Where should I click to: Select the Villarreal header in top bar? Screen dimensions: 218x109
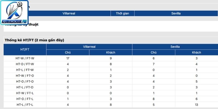pos(69,13)
